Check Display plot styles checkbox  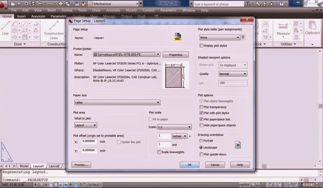[202, 46]
